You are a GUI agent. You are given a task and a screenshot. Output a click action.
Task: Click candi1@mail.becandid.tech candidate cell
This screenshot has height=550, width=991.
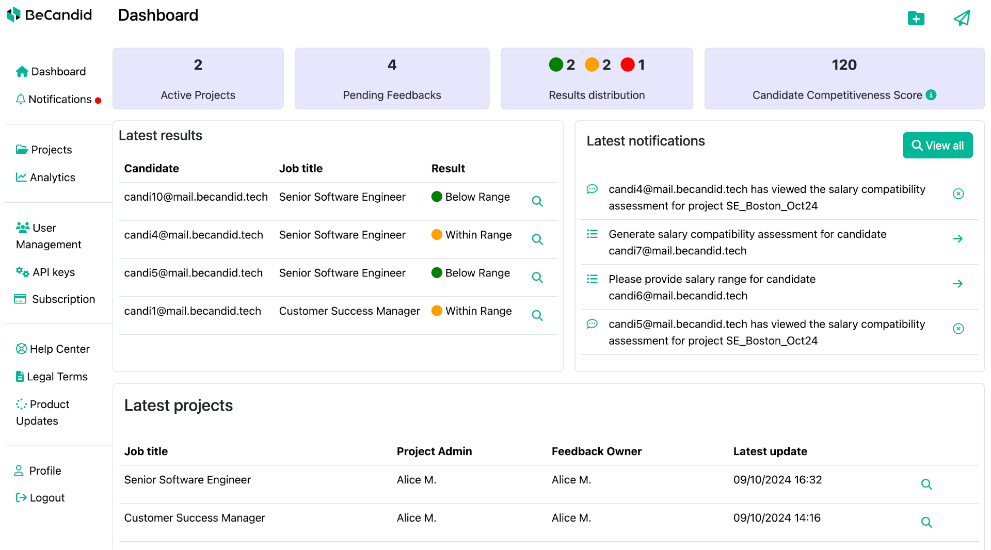(193, 311)
